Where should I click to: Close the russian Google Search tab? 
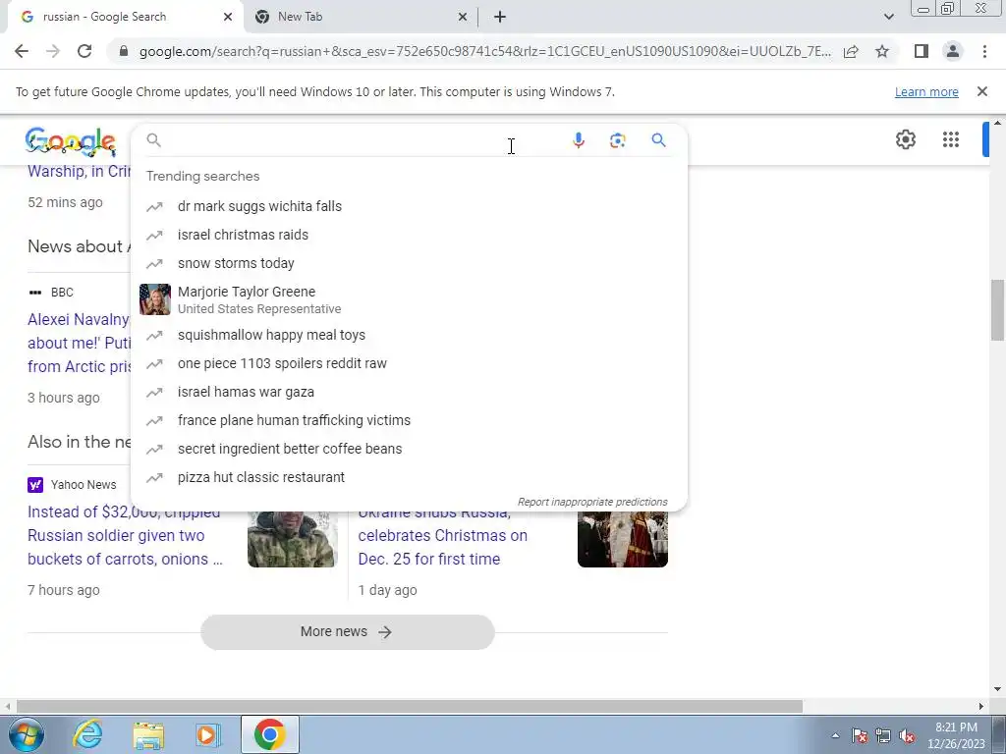click(228, 17)
